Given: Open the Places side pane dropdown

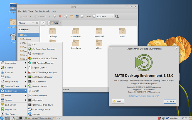Looking at the screenshot, I should tap(26, 23).
